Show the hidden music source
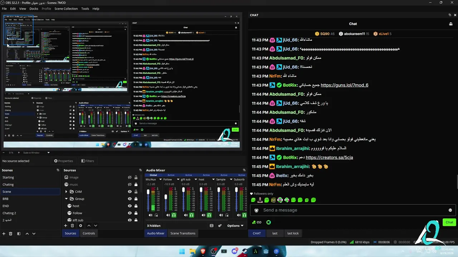This screenshot has width=458, height=257. point(130,185)
